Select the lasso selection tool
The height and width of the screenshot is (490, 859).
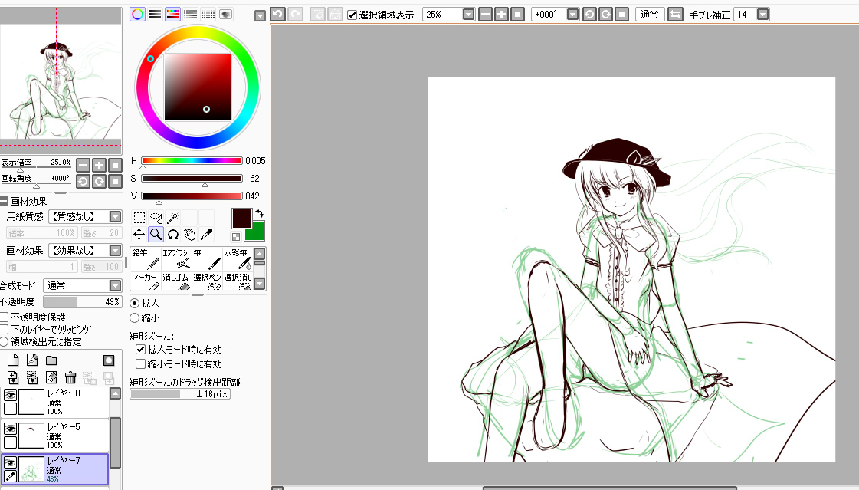point(156,218)
